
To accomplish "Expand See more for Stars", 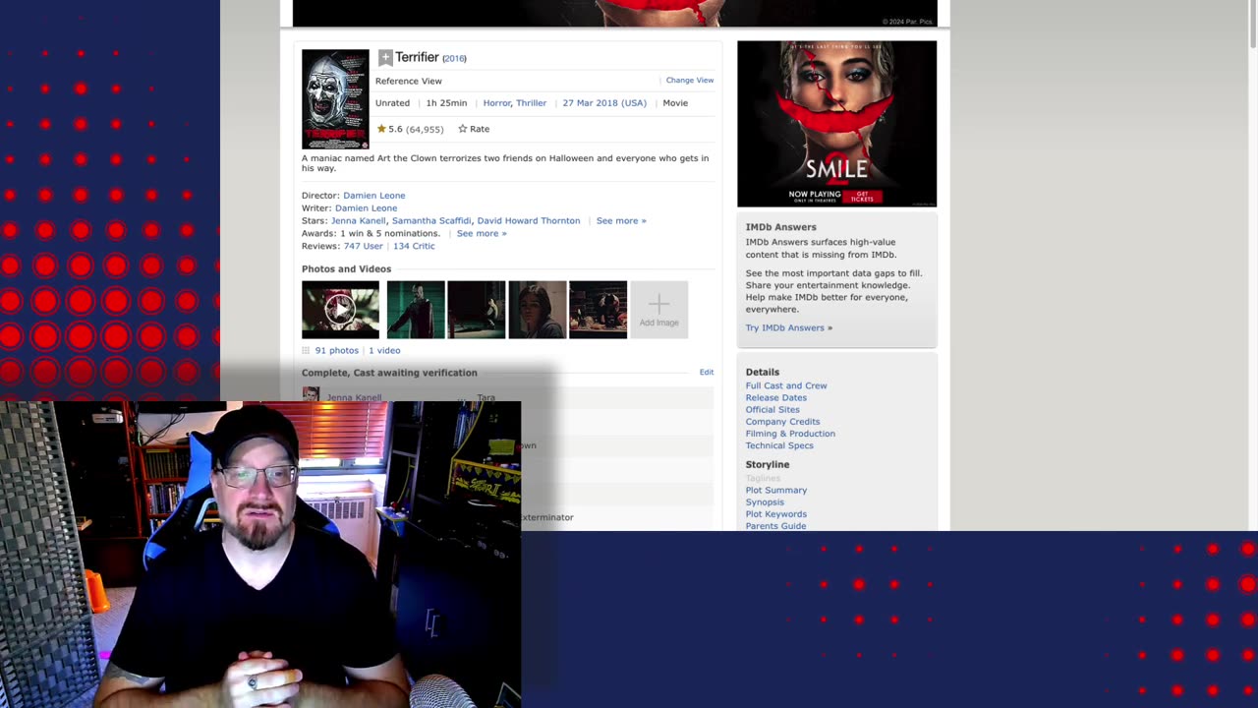I will [x=621, y=221].
